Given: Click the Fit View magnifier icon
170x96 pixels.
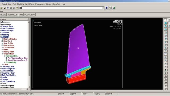Looking at the screenshot, I should tap(165, 48).
